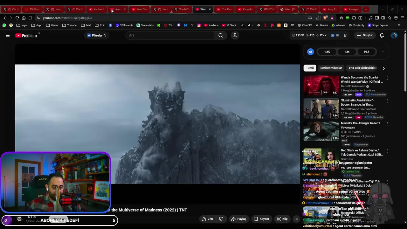
Task: Show hidden bookmarks overflow chevron
Action: pyautogui.click(x=399, y=25)
